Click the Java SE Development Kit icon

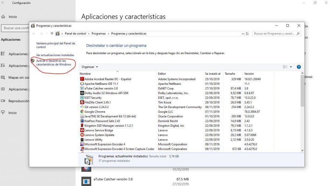tap(82, 116)
